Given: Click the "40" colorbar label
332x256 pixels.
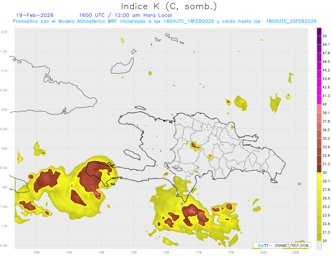Looking at the screenshot, I should (x=325, y=104).
